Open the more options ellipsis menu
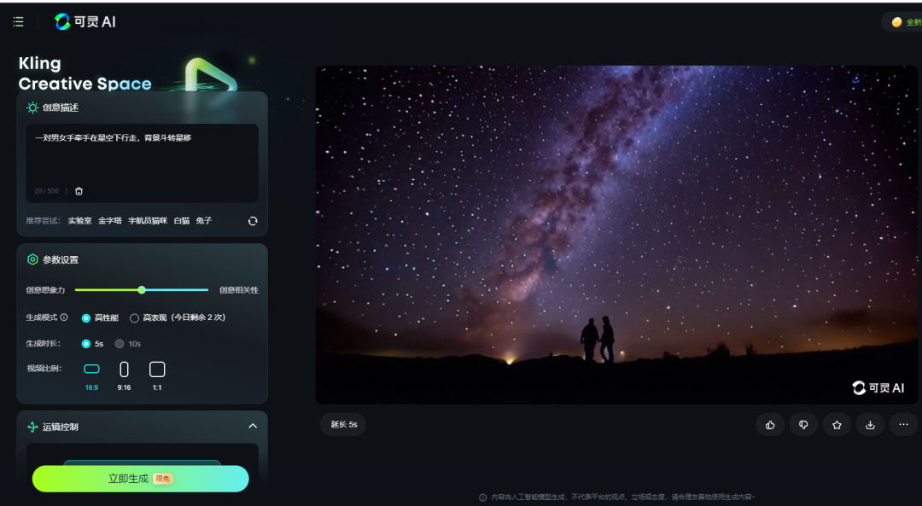This screenshot has width=922, height=506. click(903, 425)
